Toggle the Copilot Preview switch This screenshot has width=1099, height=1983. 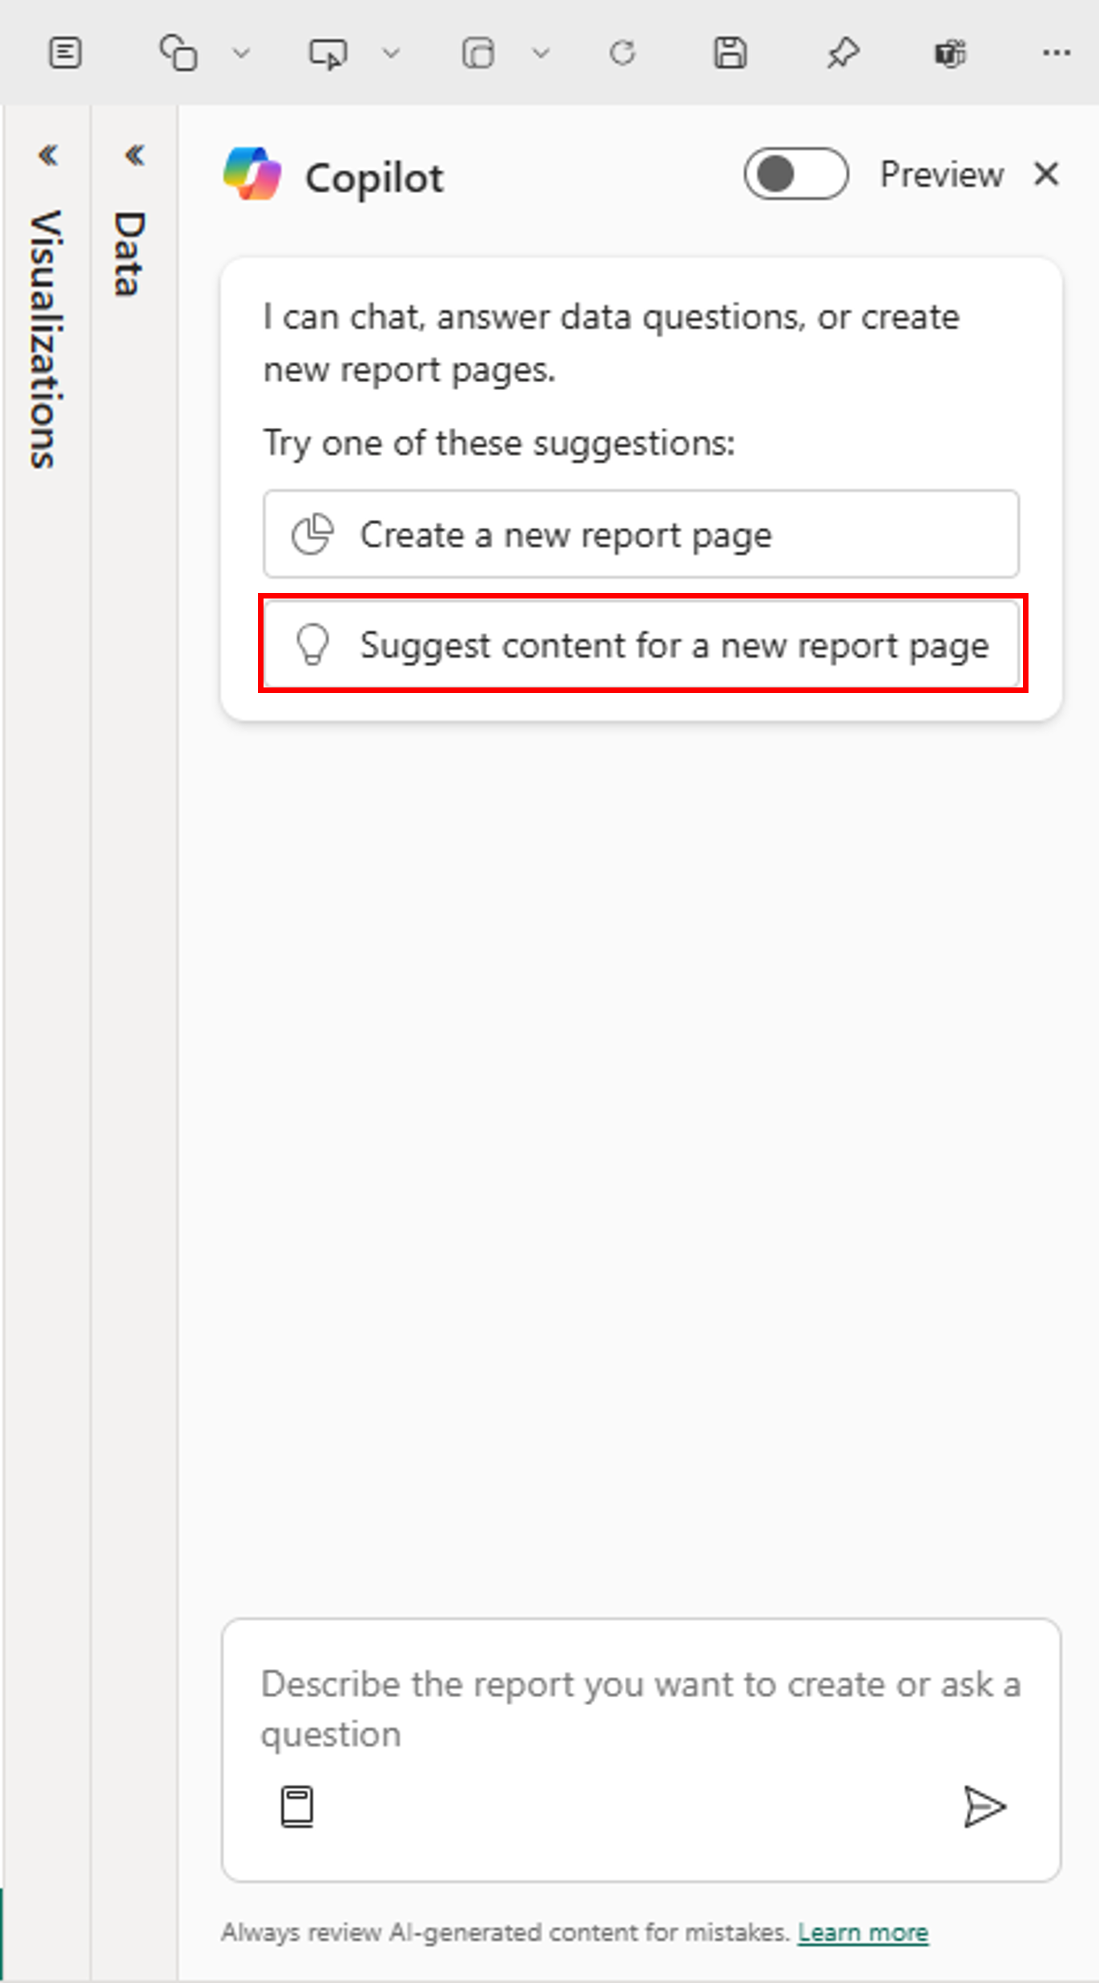coord(795,174)
